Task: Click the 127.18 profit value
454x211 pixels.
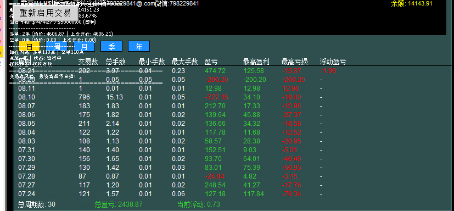Action: pyautogui.click(x=215, y=194)
